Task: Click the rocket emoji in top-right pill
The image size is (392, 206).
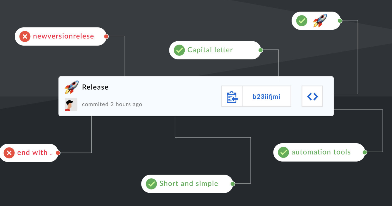Action: click(320, 20)
